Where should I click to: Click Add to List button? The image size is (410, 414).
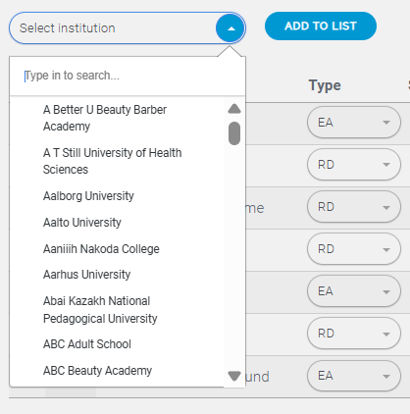click(x=321, y=26)
